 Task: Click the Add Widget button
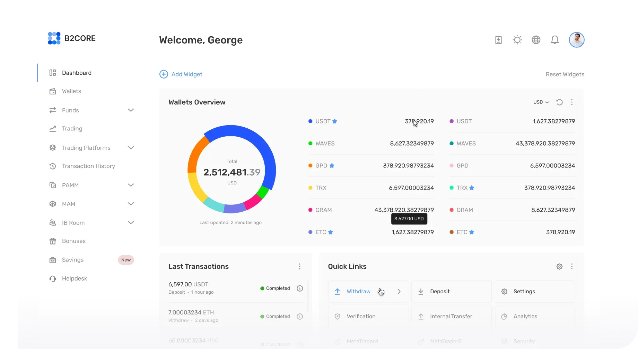(x=181, y=74)
